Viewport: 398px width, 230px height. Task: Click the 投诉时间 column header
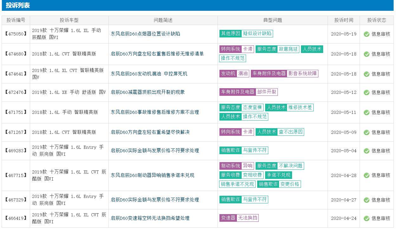click(344, 20)
